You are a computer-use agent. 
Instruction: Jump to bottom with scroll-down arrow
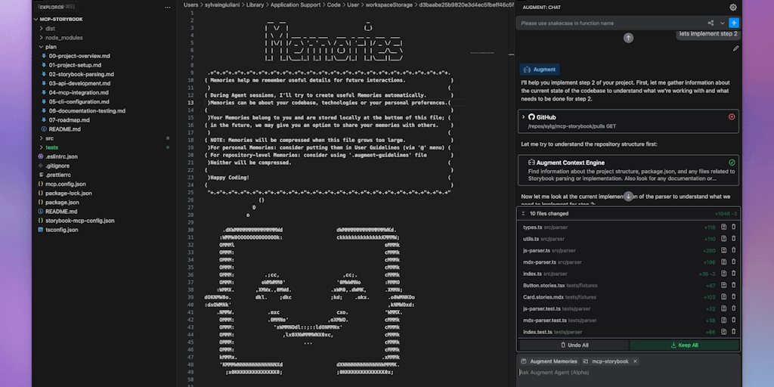(x=628, y=197)
